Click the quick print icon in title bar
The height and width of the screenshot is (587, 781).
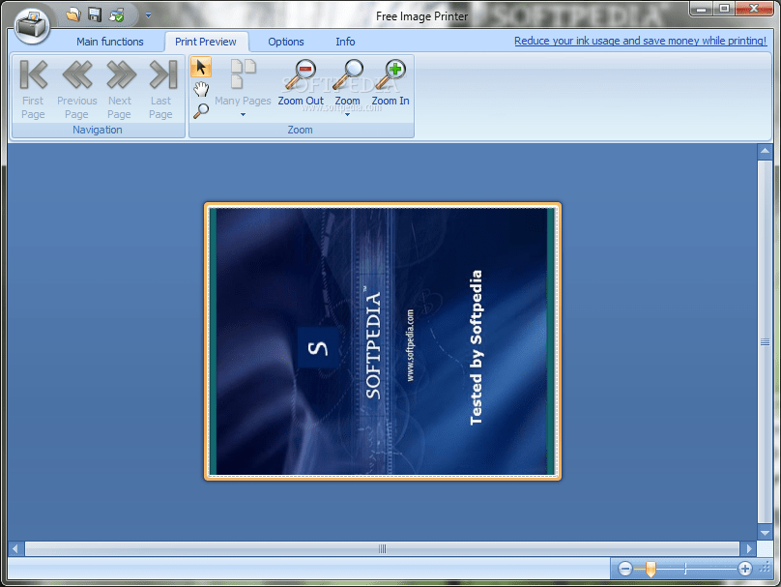tap(117, 15)
